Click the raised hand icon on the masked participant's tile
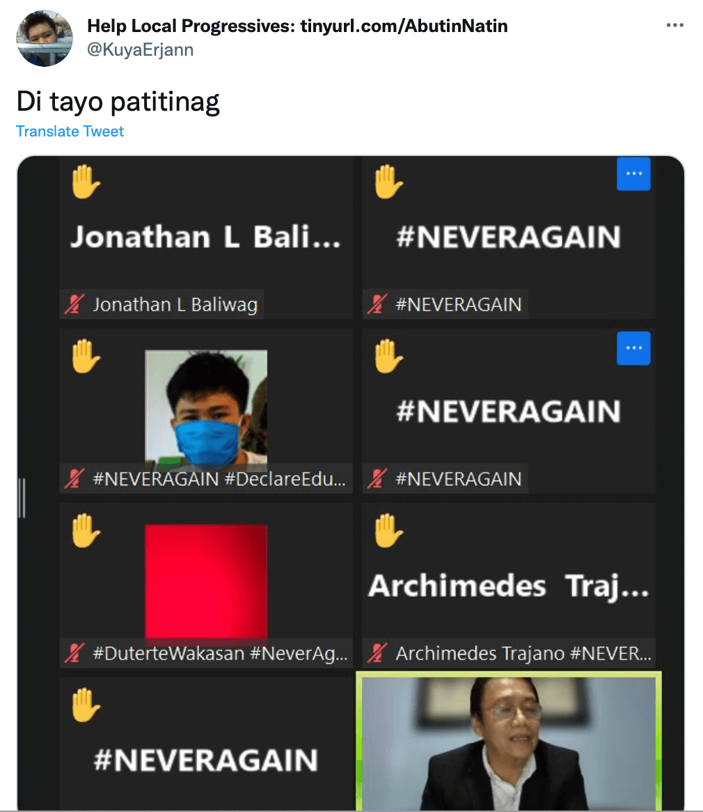Viewport: 703px width, 812px height. tap(86, 357)
